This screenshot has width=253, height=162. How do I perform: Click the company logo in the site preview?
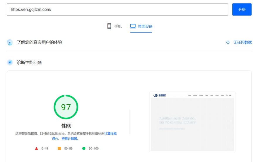(x=160, y=95)
